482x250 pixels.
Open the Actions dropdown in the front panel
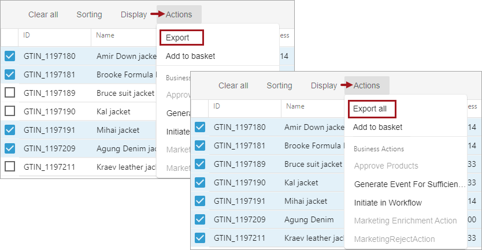(366, 85)
